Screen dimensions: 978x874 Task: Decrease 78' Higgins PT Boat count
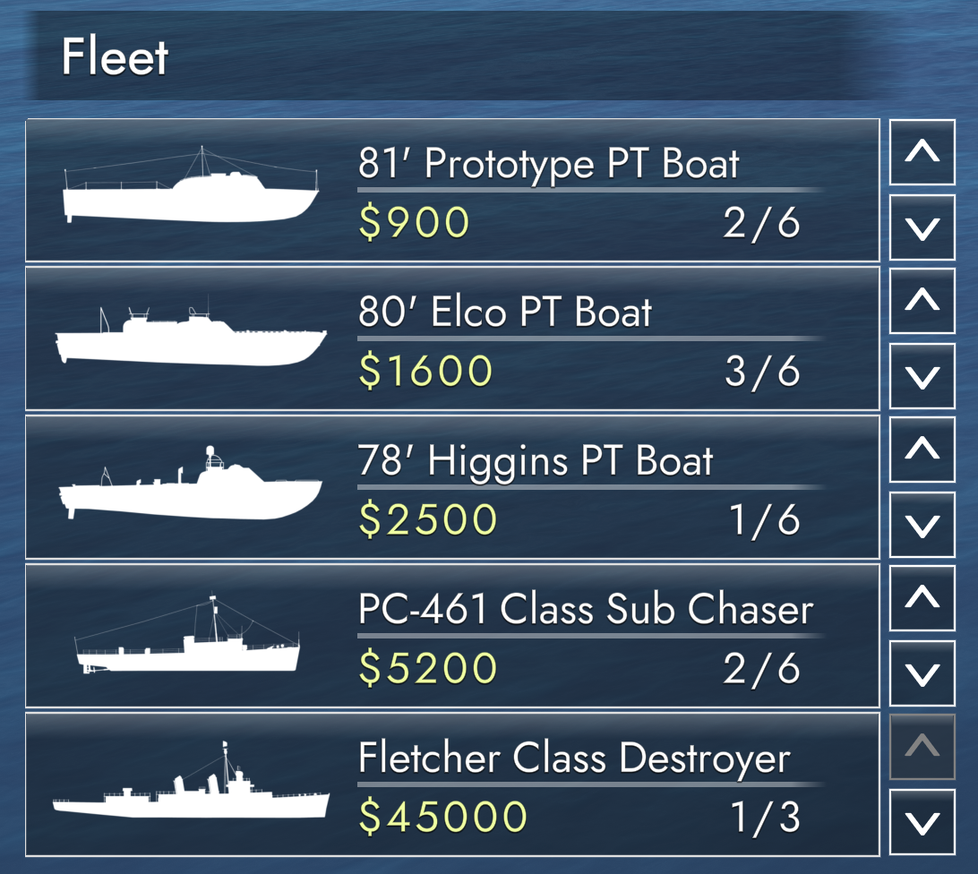pos(922,525)
